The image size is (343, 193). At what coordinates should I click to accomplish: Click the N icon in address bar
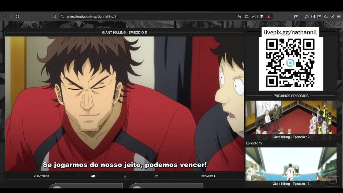tap(240, 17)
